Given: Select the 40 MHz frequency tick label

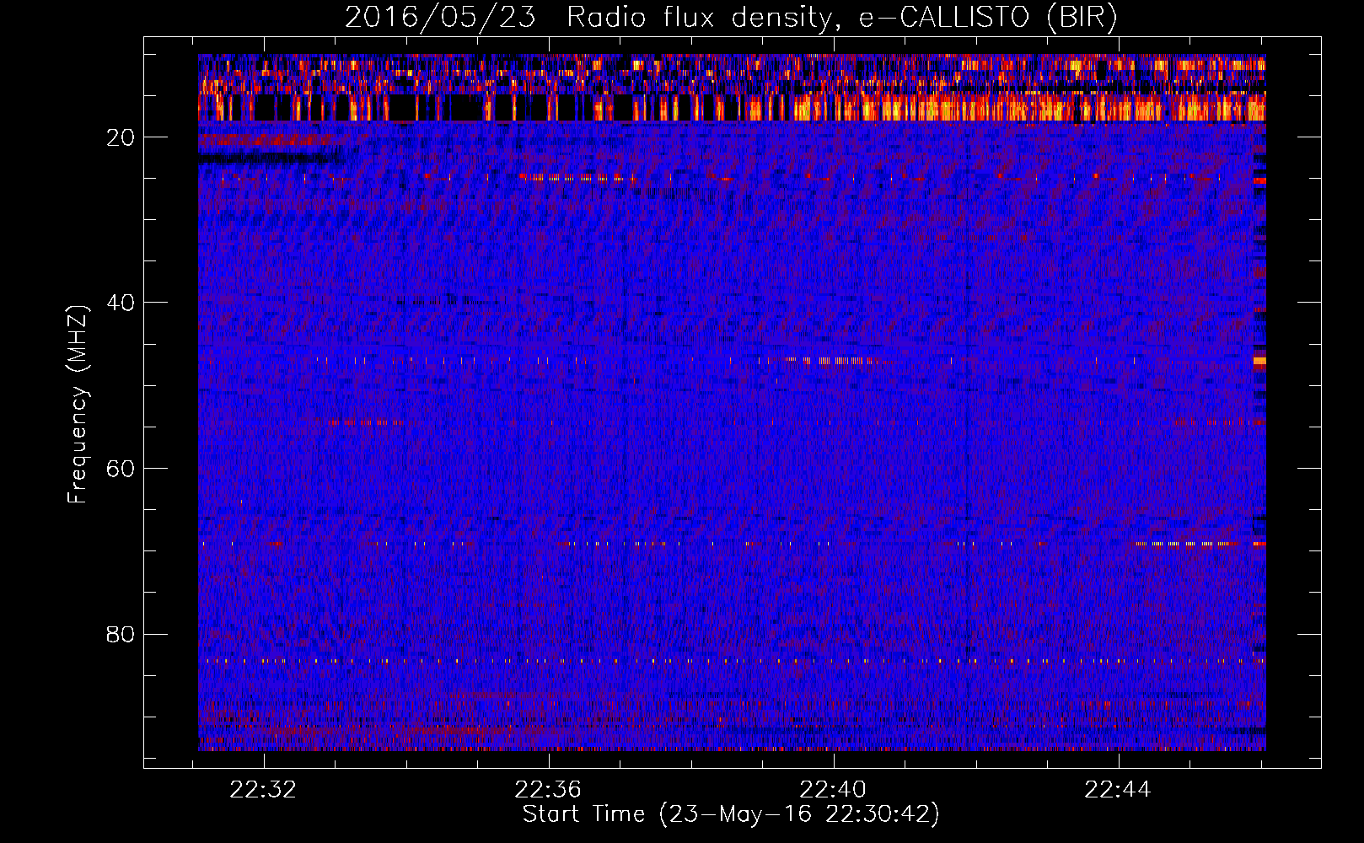Looking at the screenshot, I should click(121, 303).
